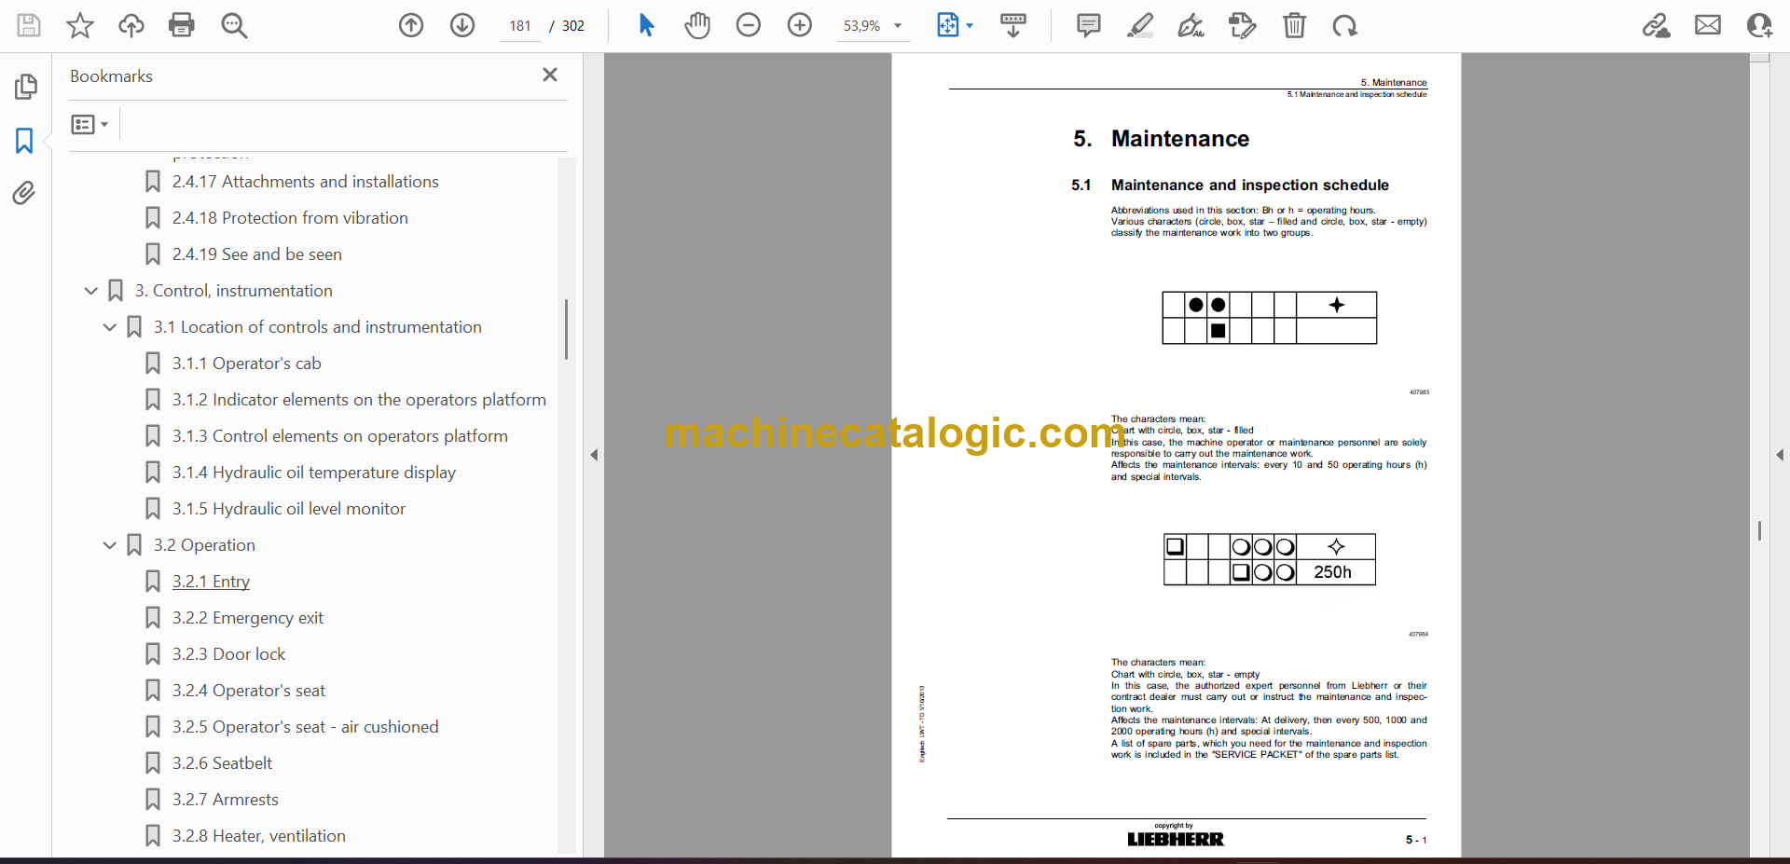Open bookmark 3.2.5 Operator's seat air cushioned

click(305, 727)
